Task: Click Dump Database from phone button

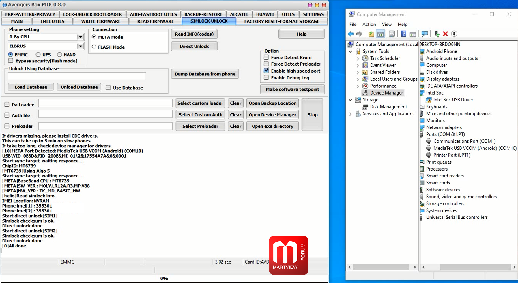Action: (x=205, y=74)
